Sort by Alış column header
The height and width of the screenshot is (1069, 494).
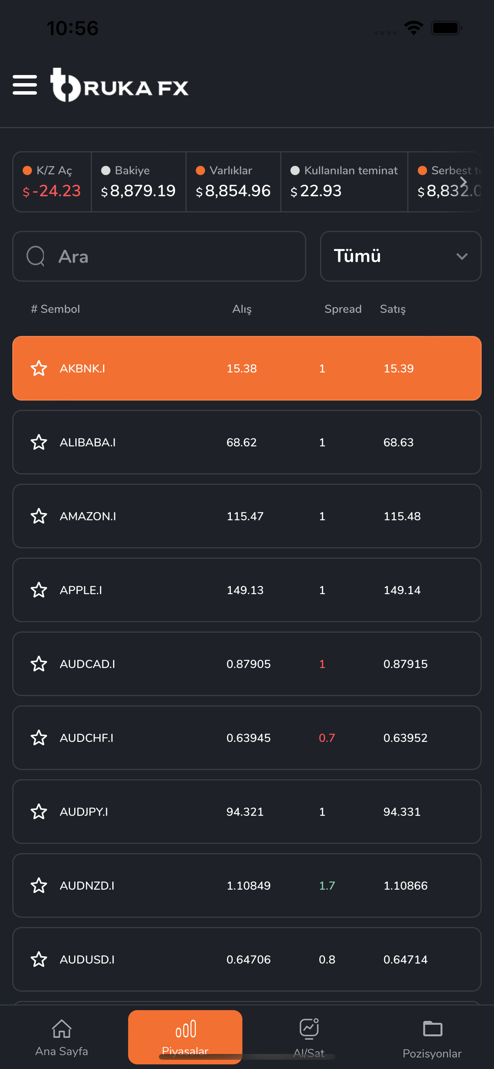click(x=242, y=309)
